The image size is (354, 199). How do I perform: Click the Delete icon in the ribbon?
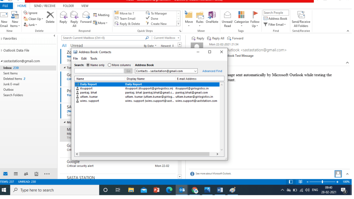[50, 17]
